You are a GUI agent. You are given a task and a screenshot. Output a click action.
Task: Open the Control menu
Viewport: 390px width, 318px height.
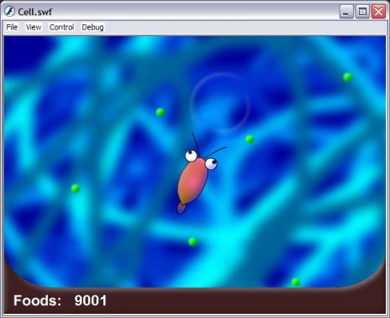pyautogui.click(x=61, y=27)
